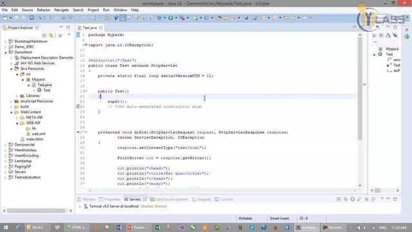Click the editor vertical scrollbar thumb
This screenshot has height=232, width=412.
tap(360, 88)
